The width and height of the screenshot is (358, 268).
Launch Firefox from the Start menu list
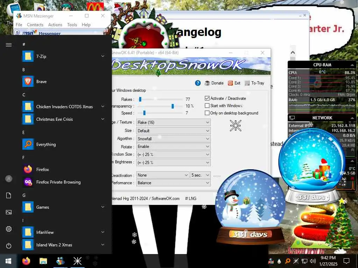click(64, 170)
